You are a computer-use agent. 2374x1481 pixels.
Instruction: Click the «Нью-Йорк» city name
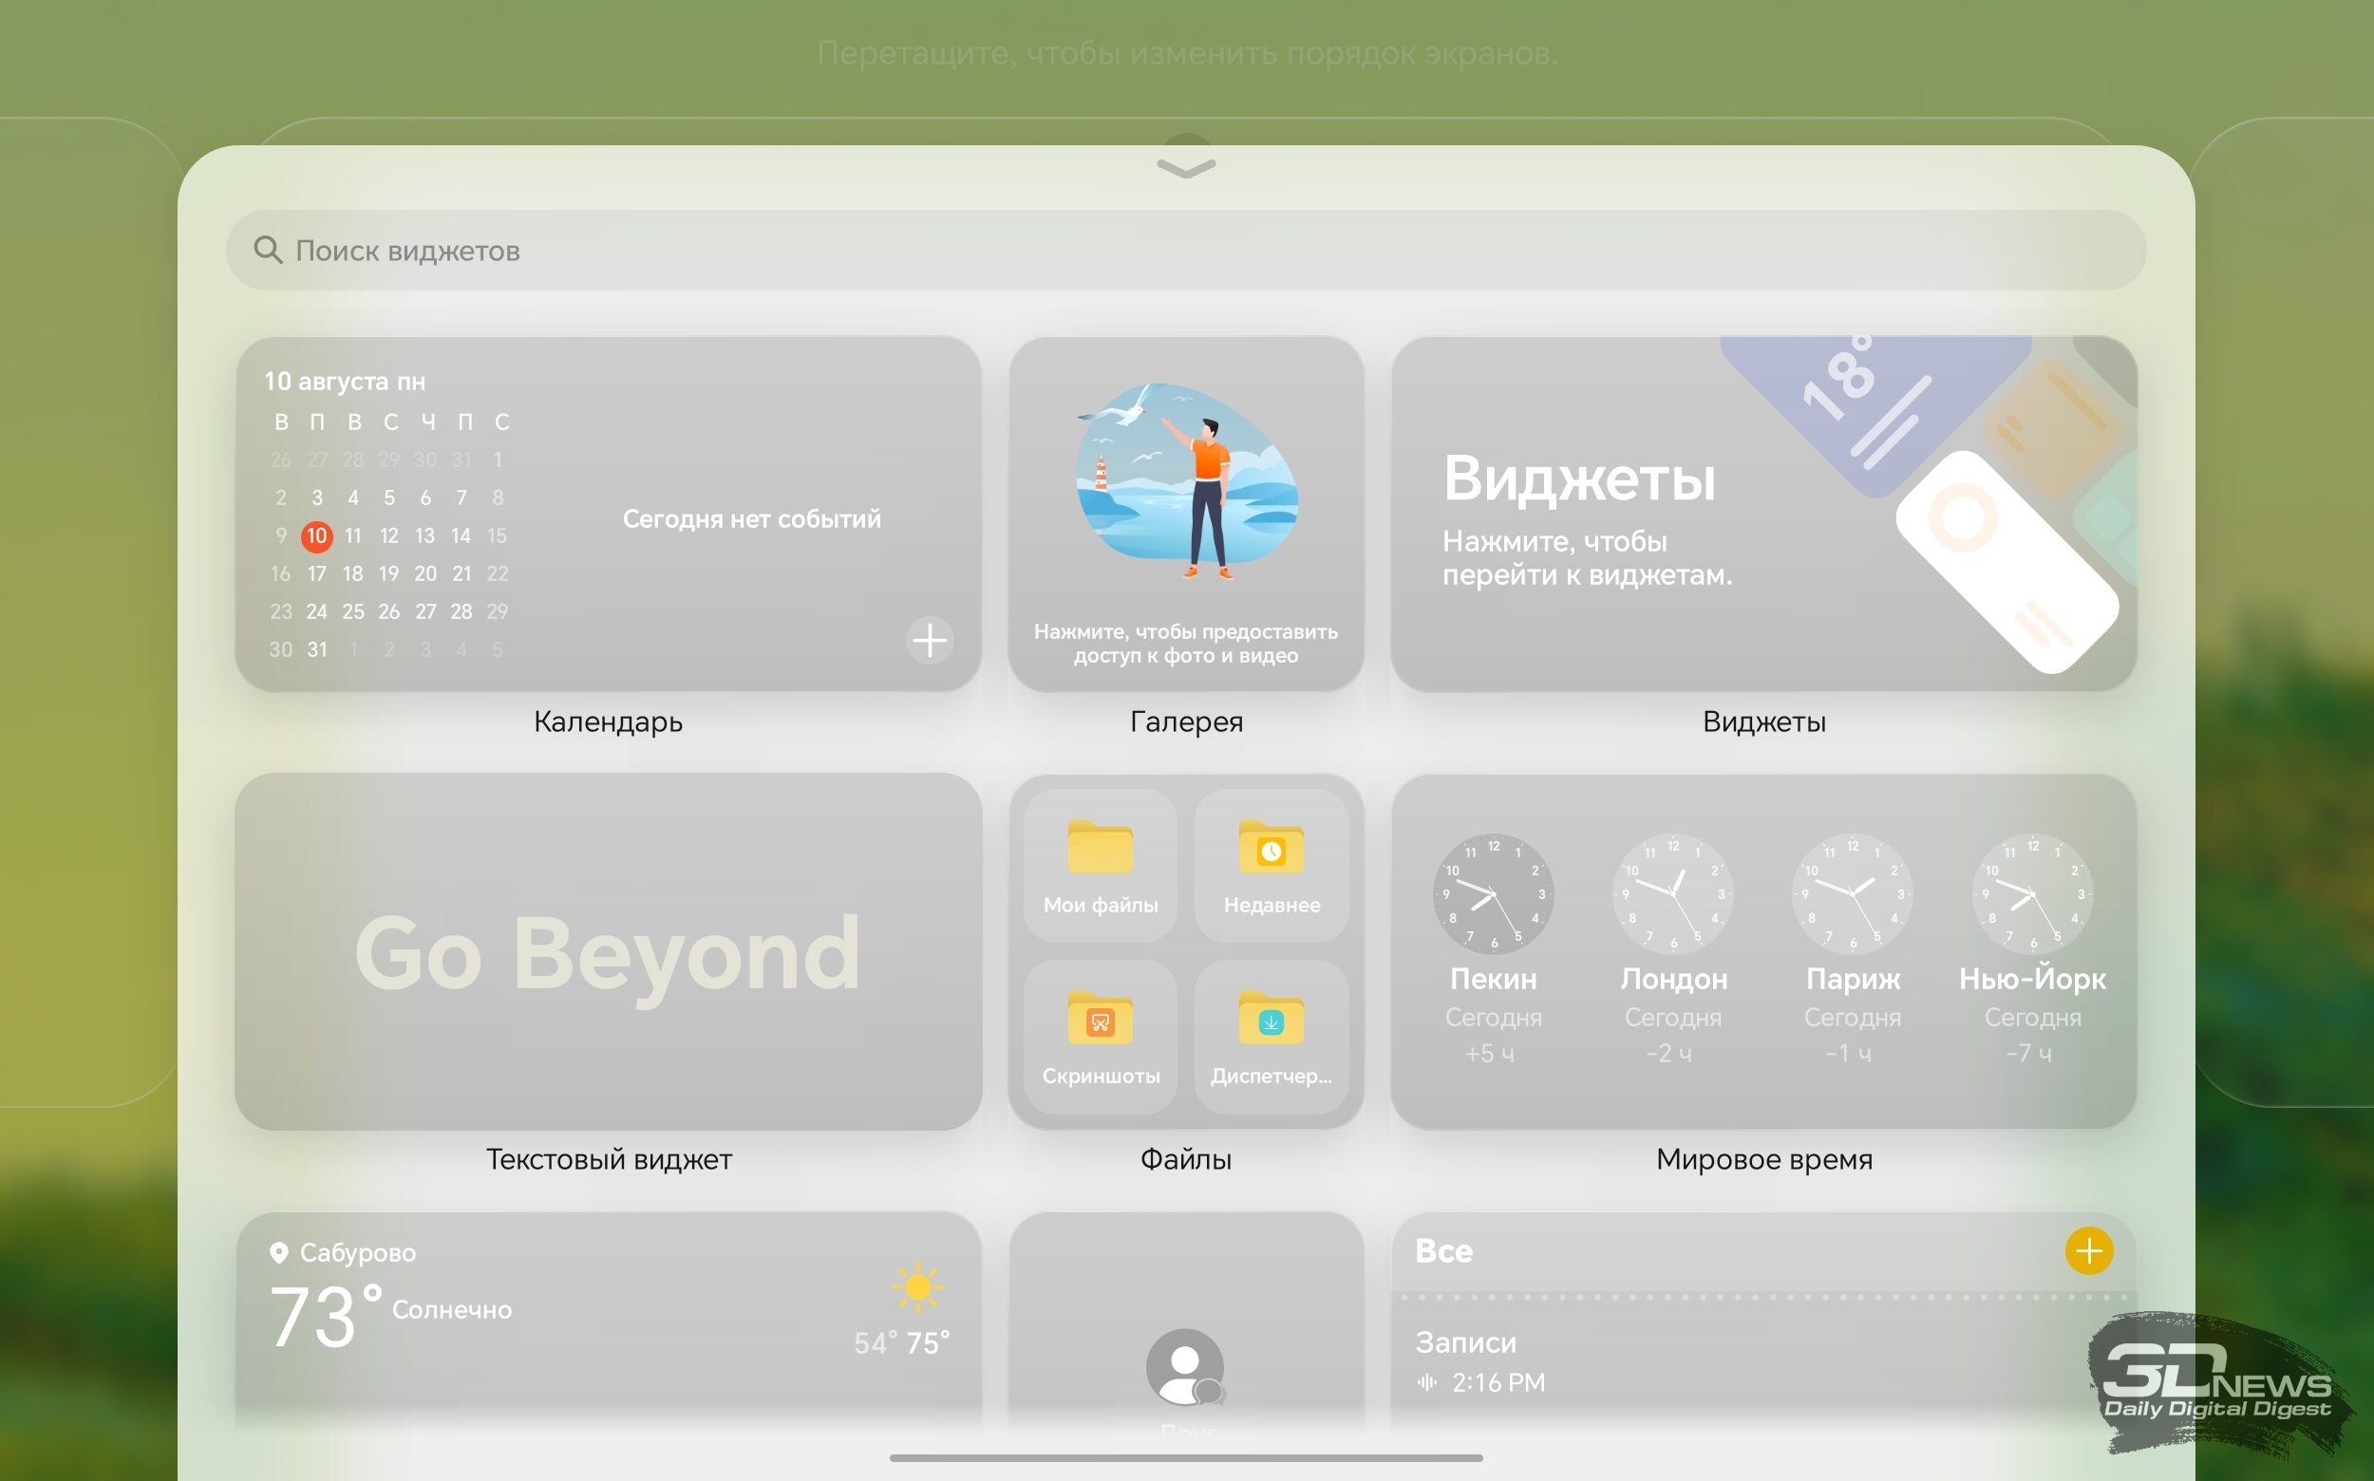tap(2032, 979)
